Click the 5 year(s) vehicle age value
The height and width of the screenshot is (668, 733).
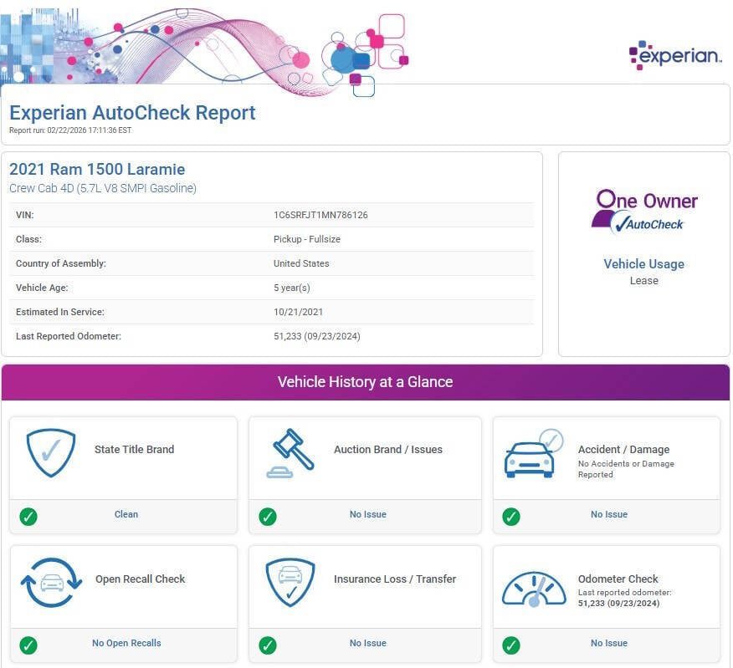pos(292,288)
